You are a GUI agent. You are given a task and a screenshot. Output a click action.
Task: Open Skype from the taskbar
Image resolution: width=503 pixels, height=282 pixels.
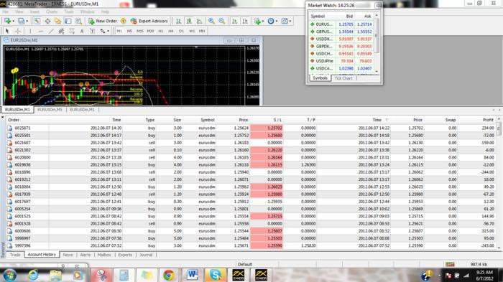coord(215,275)
